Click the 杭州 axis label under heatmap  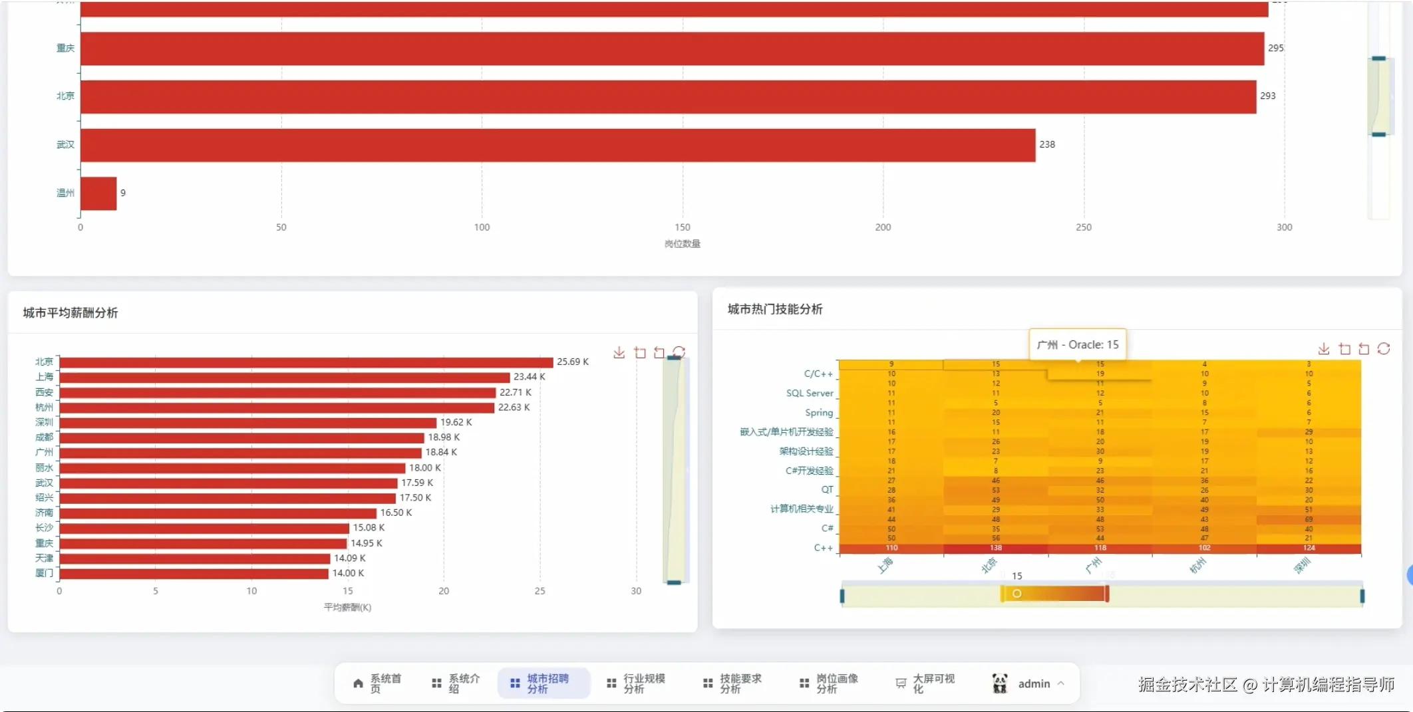click(1197, 566)
